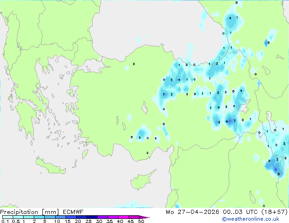Click the 10–15 mm legend swatch

pos(61,217)
